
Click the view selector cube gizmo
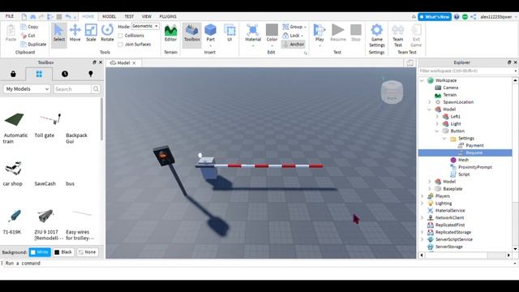(392, 92)
